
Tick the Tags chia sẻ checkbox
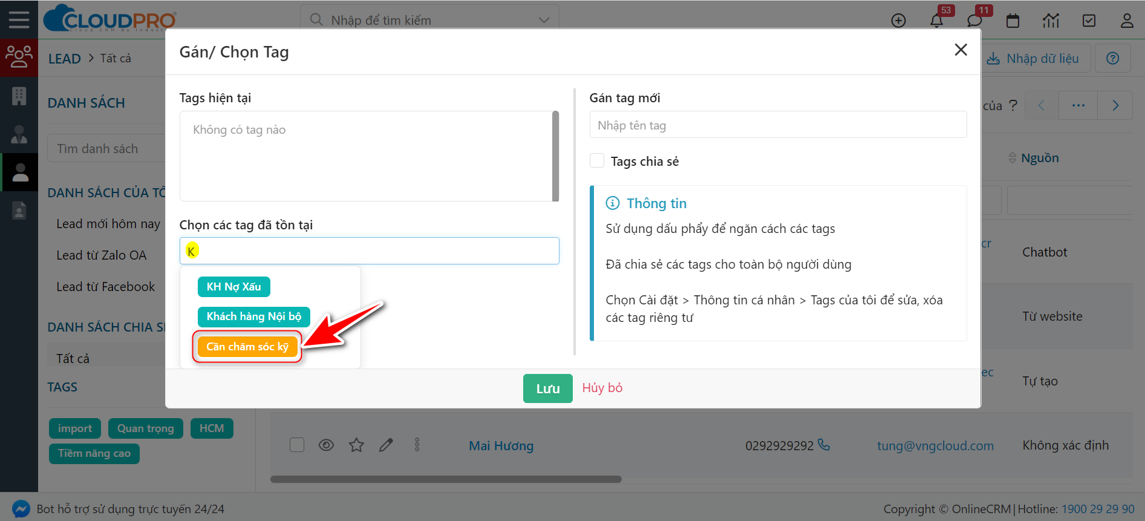(x=597, y=160)
